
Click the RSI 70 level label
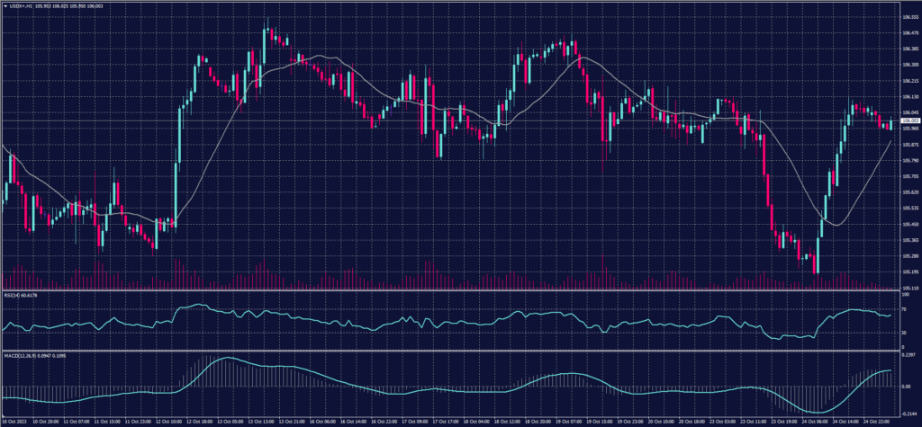pyautogui.click(x=903, y=307)
